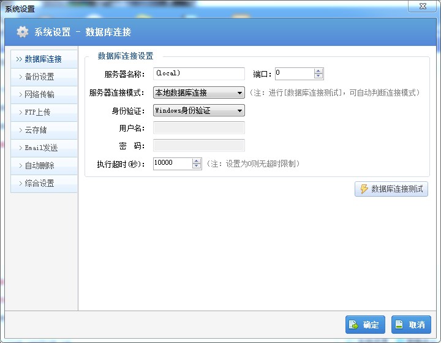The image size is (441, 343).
Task: Open the 综合设置 page
Action: coord(44,183)
